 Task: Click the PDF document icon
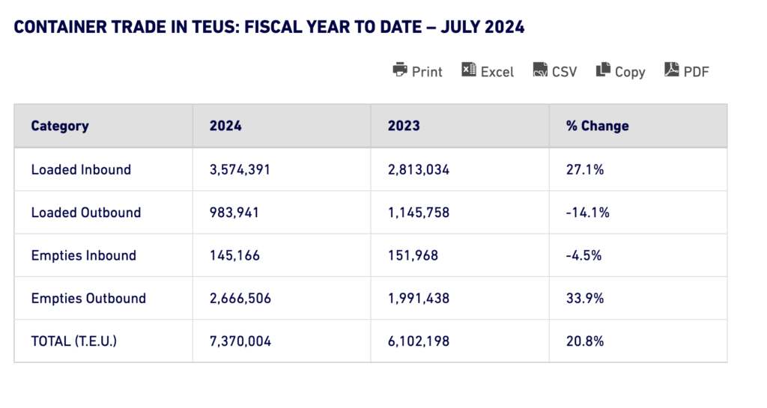[672, 70]
